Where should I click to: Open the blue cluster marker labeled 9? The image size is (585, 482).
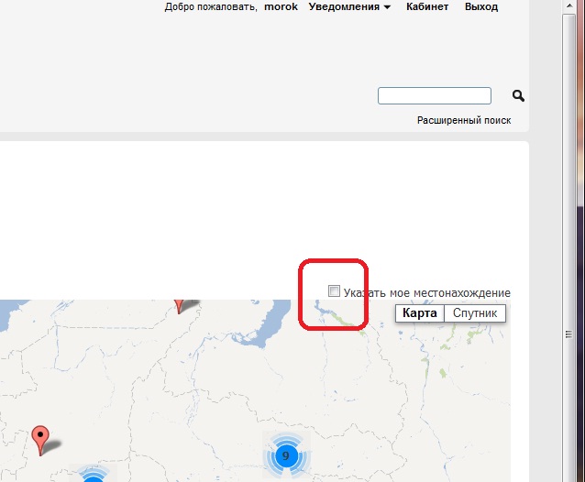[x=286, y=455]
